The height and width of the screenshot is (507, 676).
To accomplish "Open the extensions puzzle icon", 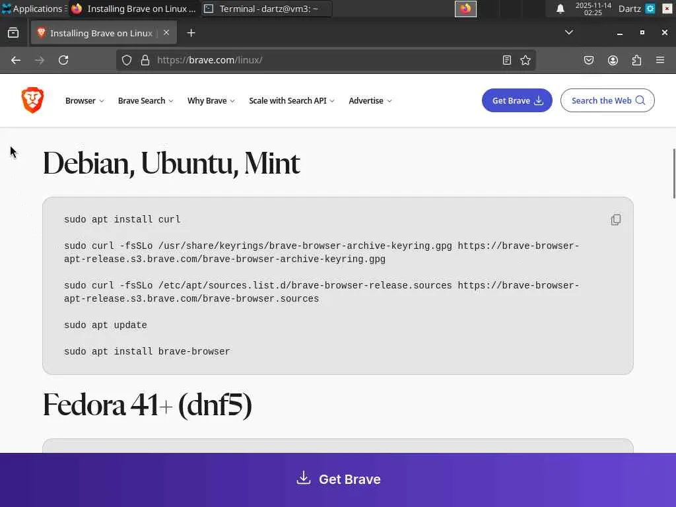I will coord(637,60).
